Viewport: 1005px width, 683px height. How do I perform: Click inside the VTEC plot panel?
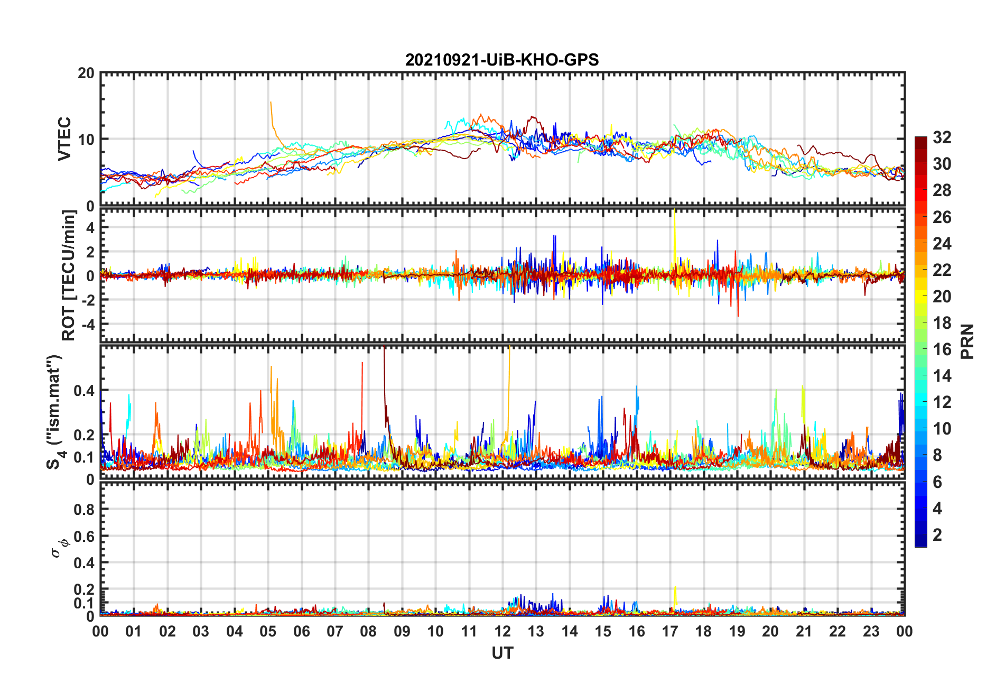502,139
